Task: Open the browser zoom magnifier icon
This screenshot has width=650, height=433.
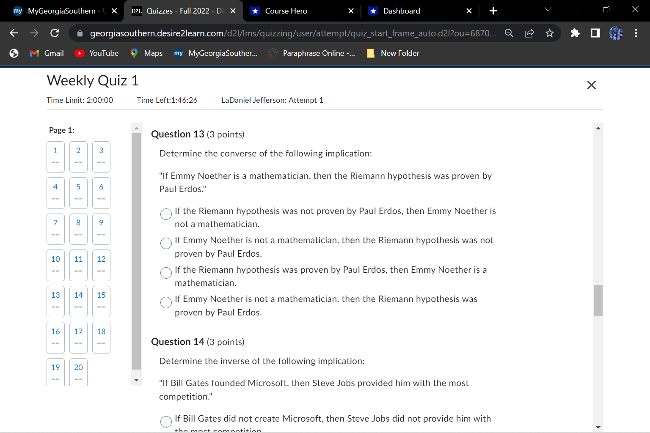Action: click(509, 33)
